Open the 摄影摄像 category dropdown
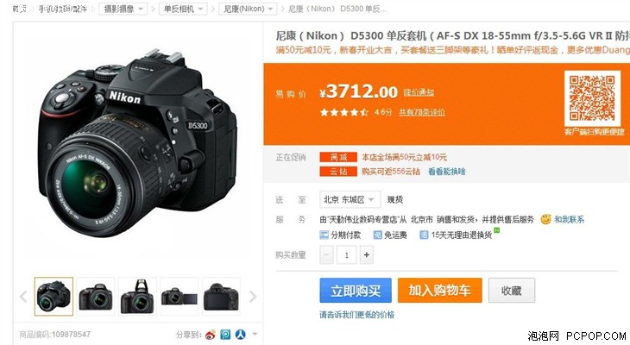The image size is (630, 345). pos(123,9)
